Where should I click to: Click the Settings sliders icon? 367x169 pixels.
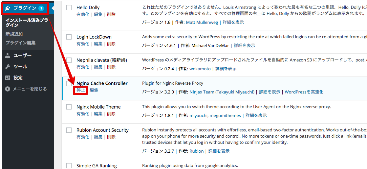(x=8, y=78)
